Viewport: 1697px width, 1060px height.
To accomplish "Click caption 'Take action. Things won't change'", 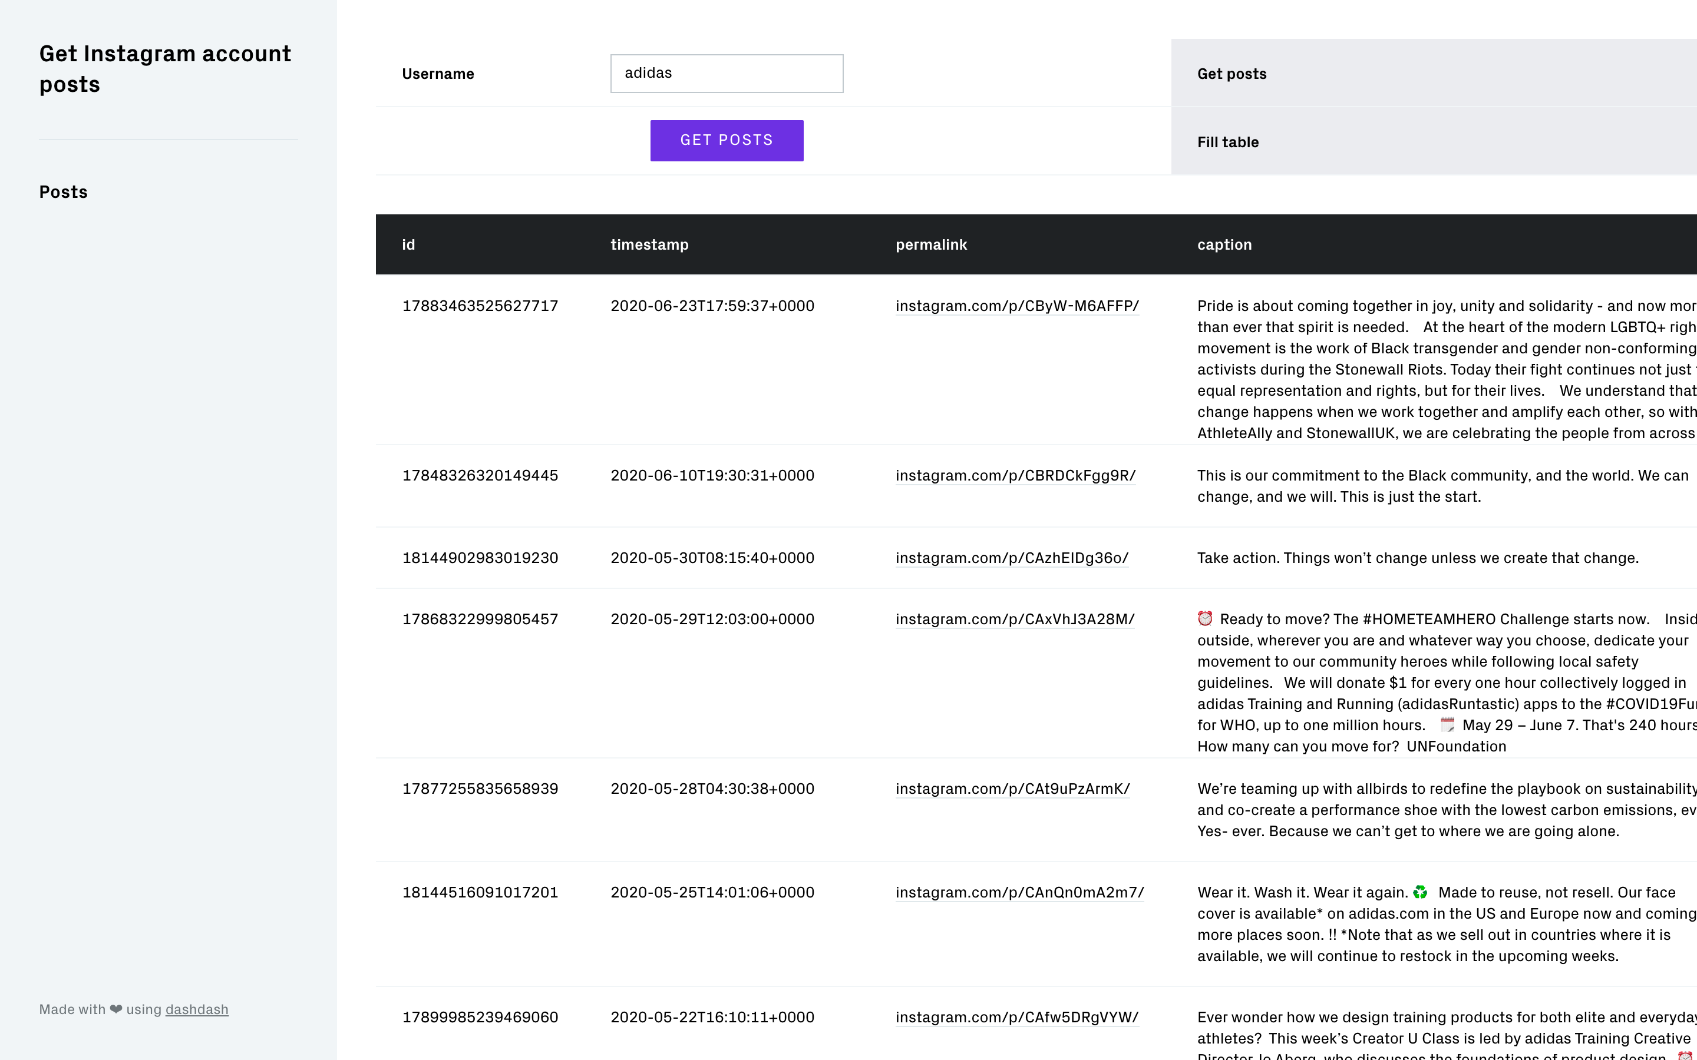I will coord(1418,558).
